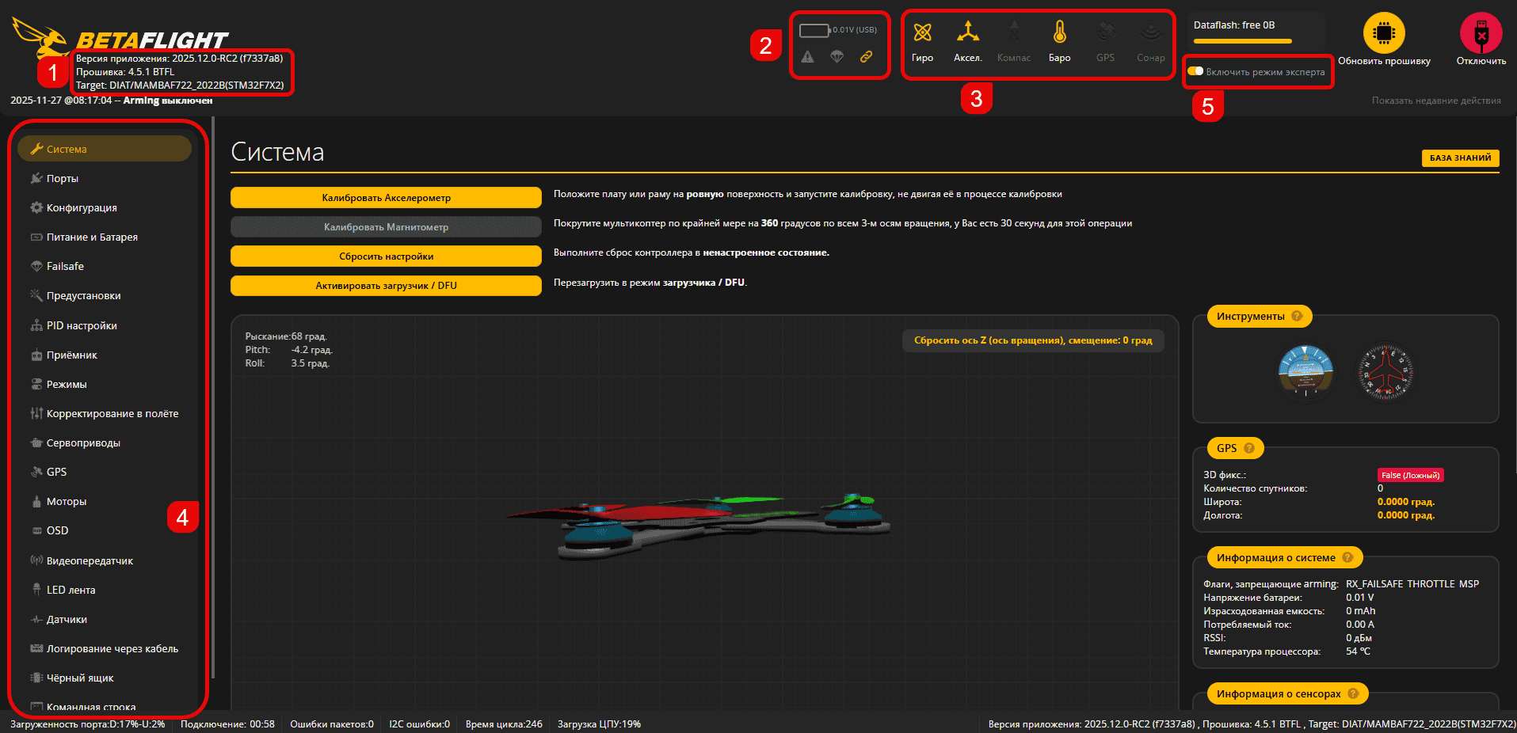1517x733 pixels.
Task: Enable the Включить режим эксперта toggle
Action: (1196, 71)
